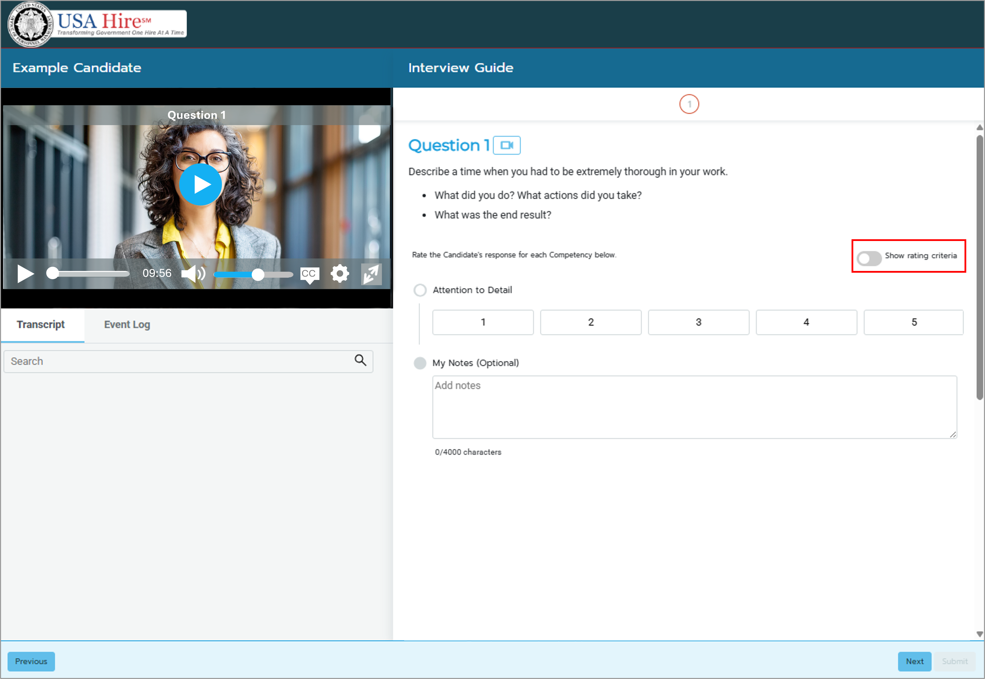Expand video to fullscreen
The width and height of the screenshot is (985, 679).
pos(371,274)
